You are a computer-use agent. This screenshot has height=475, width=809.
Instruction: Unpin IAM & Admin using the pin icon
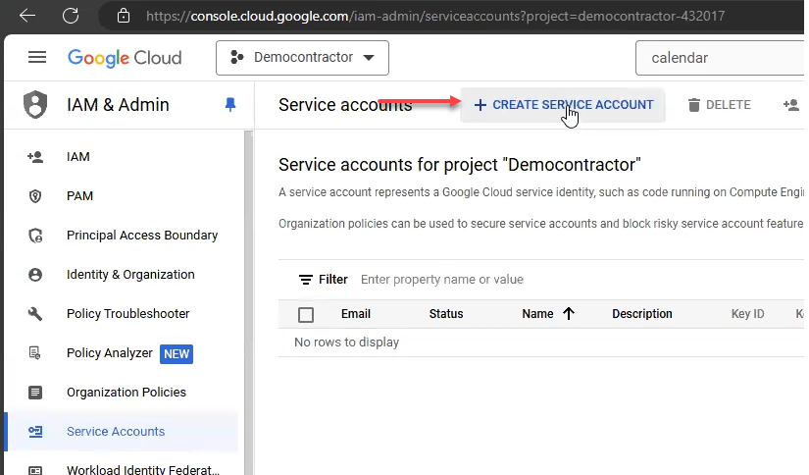(230, 105)
